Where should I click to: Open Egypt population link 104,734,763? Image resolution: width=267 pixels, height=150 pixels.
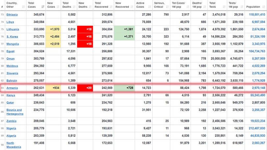tap(257, 51)
